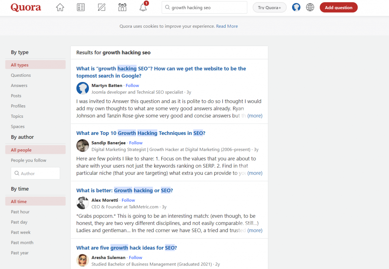389x269 pixels.
Task: Filter results to Past hour
Action: tap(20, 212)
